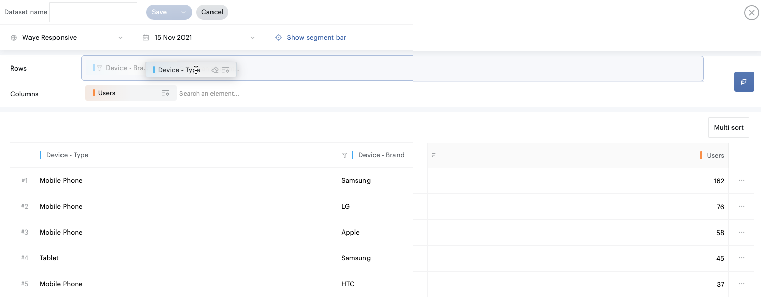762x297 pixels.
Task: Open settings icon on Device - Type chip
Action: (x=226, y=70)
